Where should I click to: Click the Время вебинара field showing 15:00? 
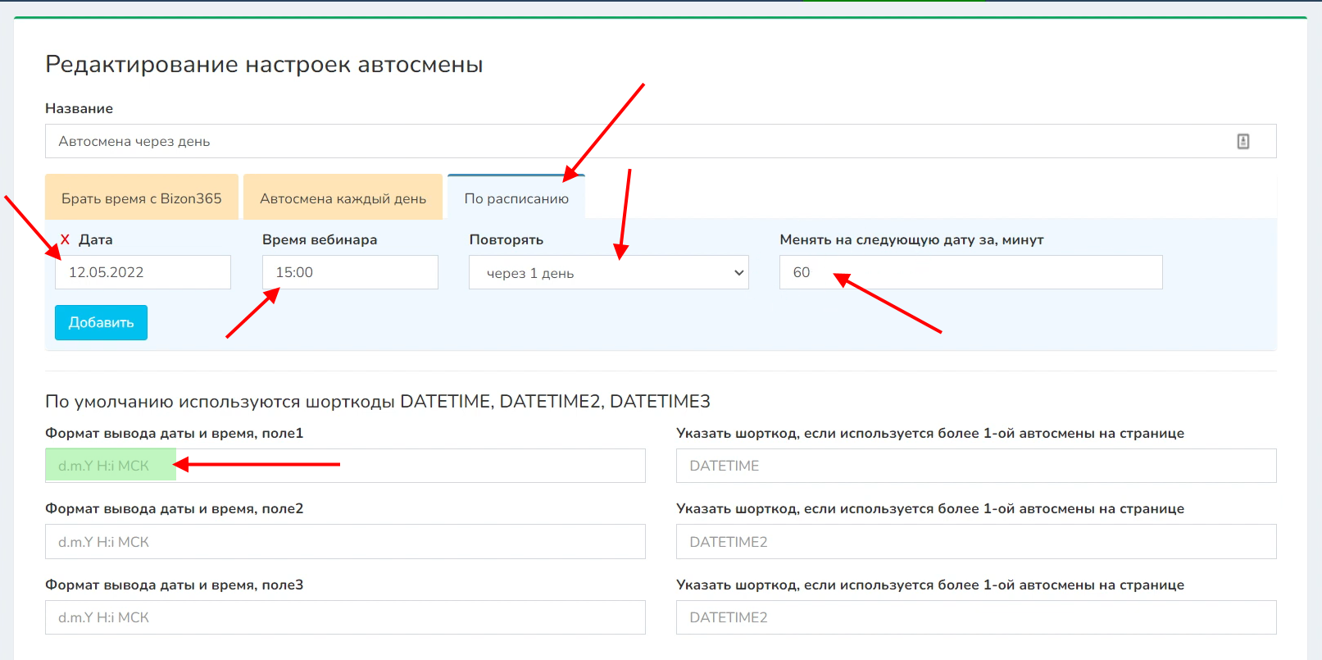tap(350, 272)
